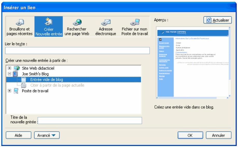Expand the Site Web didacticiel node
Screen dimensions: 238x147
tap(9, 68)
